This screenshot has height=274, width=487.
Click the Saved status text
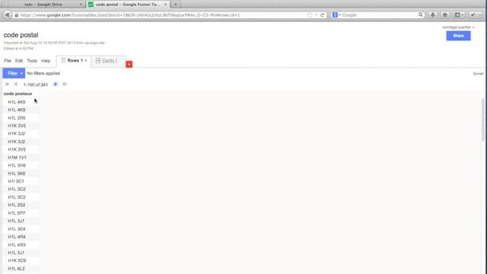[478, 74]
